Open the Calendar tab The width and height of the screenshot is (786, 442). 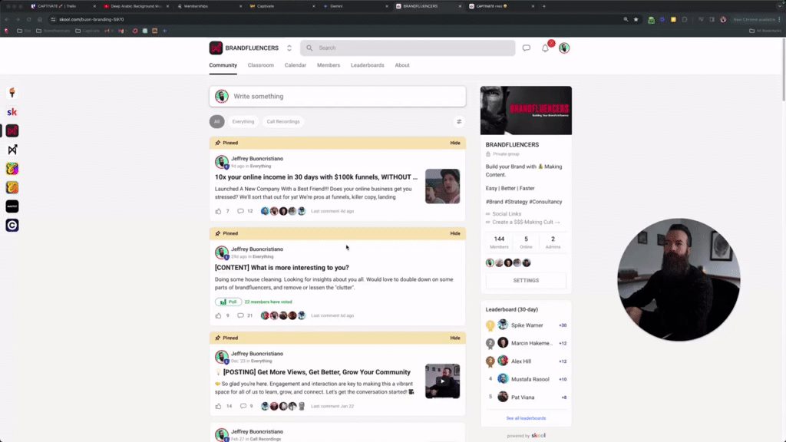[x=296, y=65]
